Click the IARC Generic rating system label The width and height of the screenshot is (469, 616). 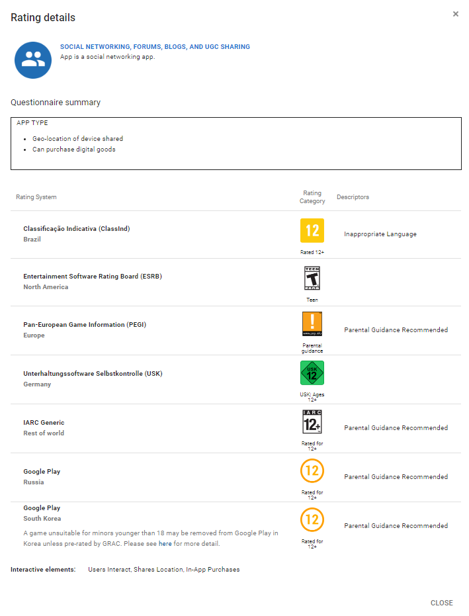point(44,423)
